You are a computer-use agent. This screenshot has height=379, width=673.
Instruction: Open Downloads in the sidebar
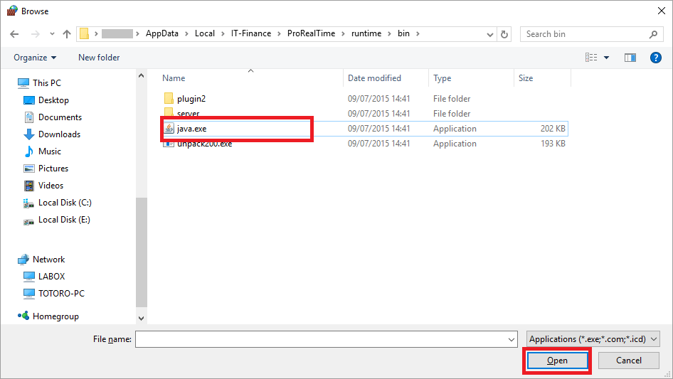(x=59, y=134)
